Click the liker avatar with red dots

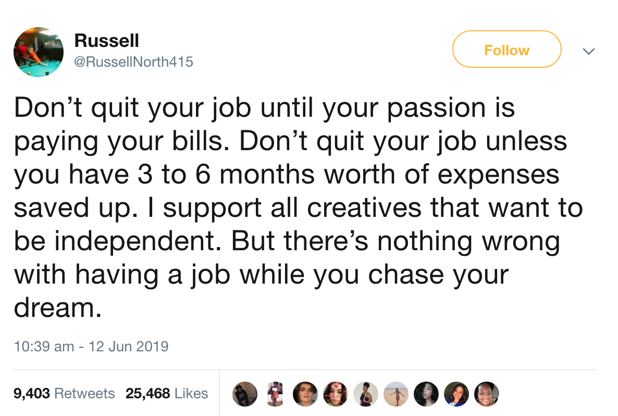coord(336,394)
